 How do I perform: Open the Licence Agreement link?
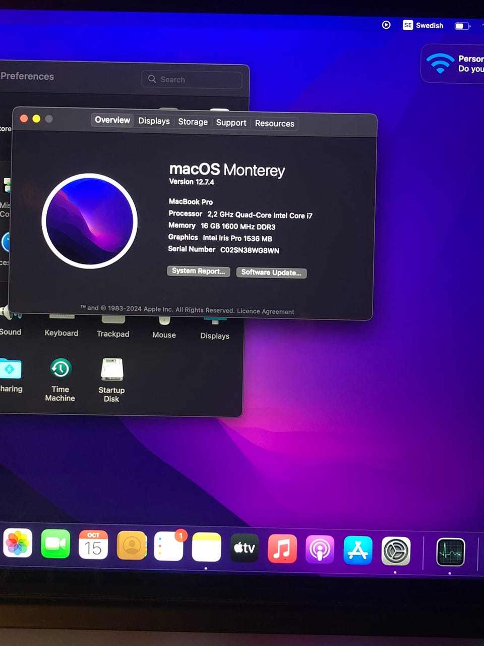[266, 311]
